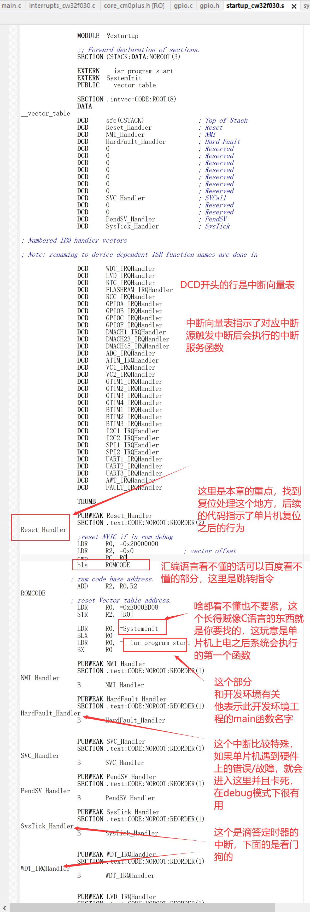
Task: Click the FAULT_IRQHandler DCD vector entry
Action: tap(120, 487)
